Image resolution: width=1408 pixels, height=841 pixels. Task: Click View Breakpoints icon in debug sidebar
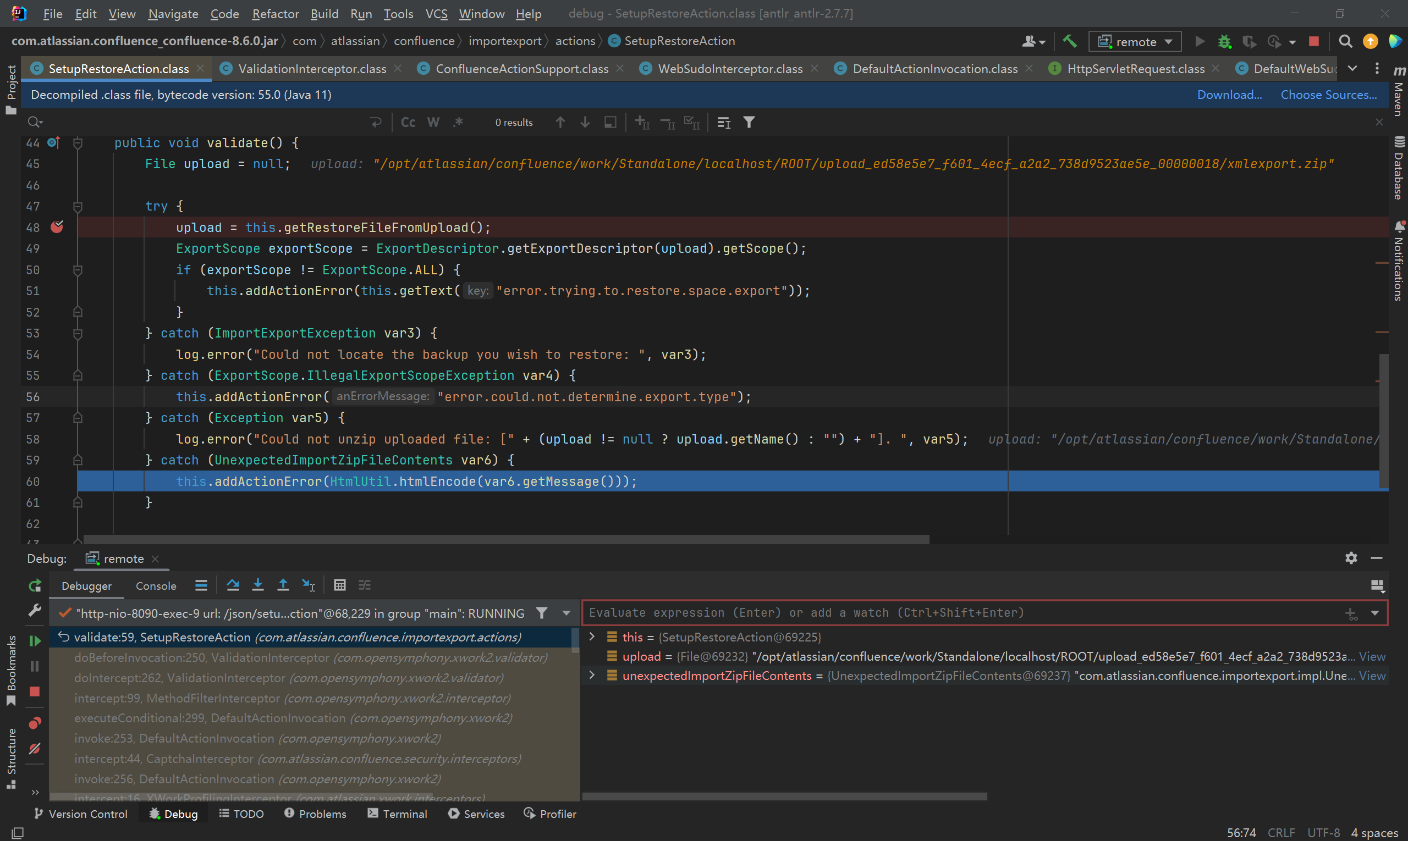(35, 723)
